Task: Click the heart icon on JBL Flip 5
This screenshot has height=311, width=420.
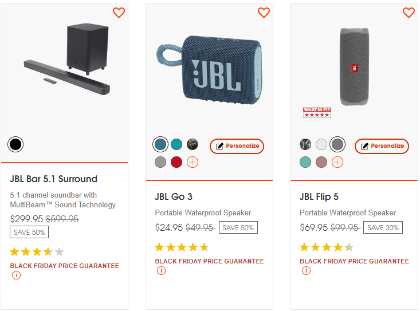Action: 409,13
